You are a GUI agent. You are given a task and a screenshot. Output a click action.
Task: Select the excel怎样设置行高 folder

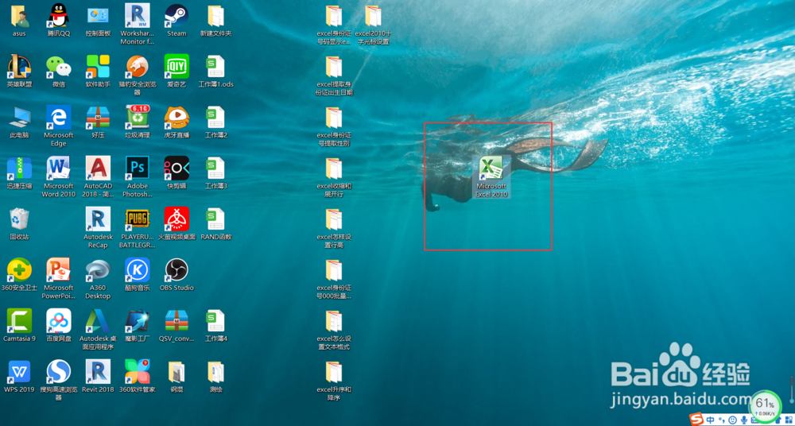pyautogui.click(x=334, y=227)
